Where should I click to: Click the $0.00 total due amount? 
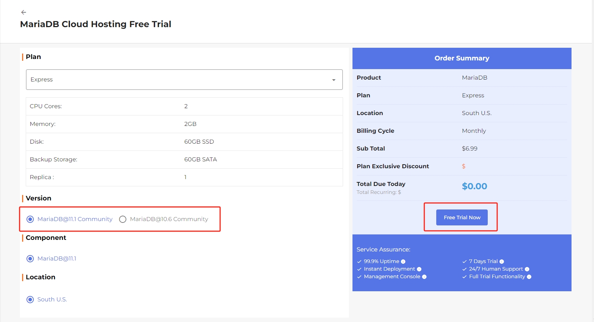pos(474,186)
